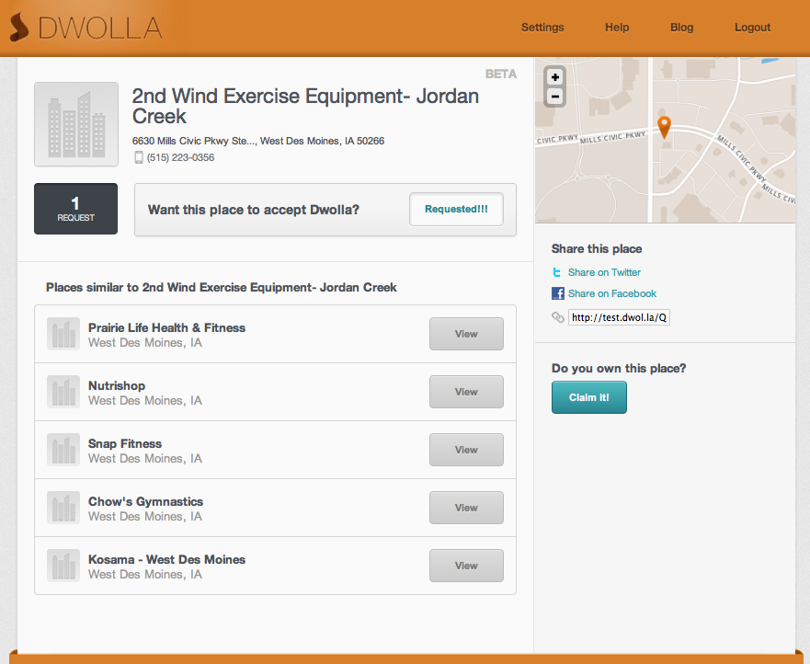Click the Twitter bird icon
Image resolution: width=810 pixels, height=664 pixels.
click(557, 272)
